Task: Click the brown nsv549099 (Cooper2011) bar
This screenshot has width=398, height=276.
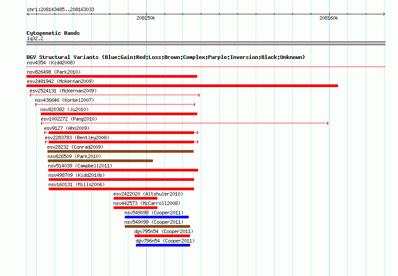Action: [157, 226]
